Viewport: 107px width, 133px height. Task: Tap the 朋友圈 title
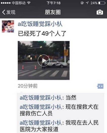53,12
